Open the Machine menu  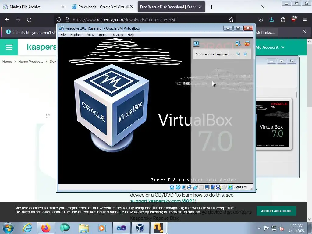(x=76, y=35)
